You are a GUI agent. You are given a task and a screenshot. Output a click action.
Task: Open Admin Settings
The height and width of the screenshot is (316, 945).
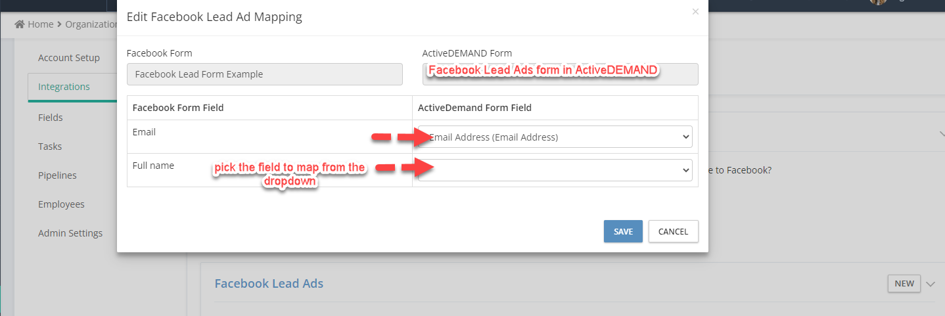(x=70, y=233)
